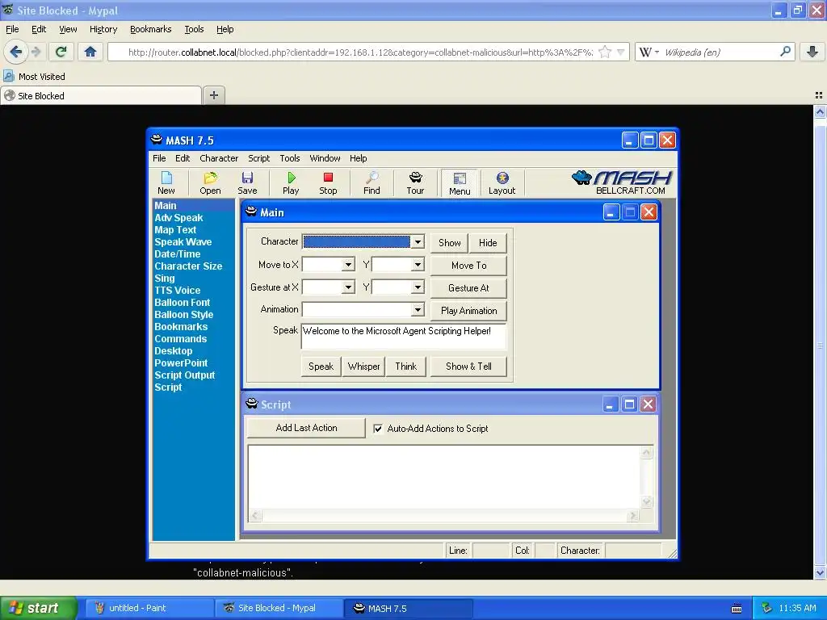Click the Speak button below text box
Image resolution: width=827 pixels, height=620 pixels.
[x=321, y=367]
